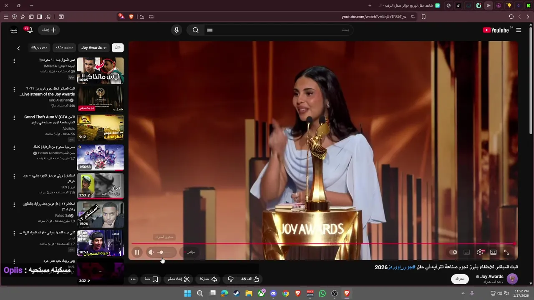Share the video using the share button

tap(209, 279)
